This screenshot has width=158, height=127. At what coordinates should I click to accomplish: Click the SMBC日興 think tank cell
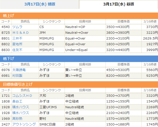52,124
